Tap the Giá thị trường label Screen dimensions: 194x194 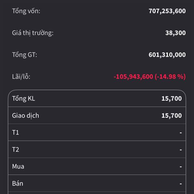tap(33, 33)
